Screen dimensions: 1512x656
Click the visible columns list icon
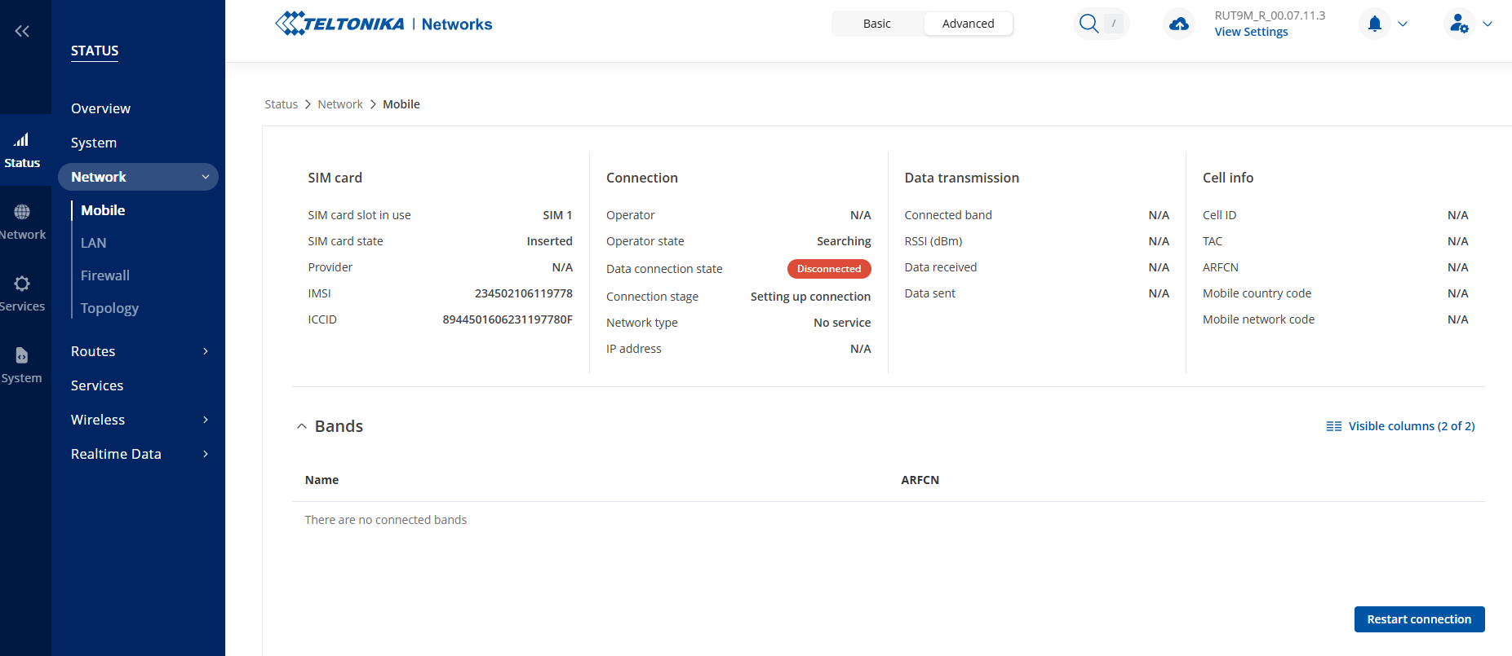1334,426
